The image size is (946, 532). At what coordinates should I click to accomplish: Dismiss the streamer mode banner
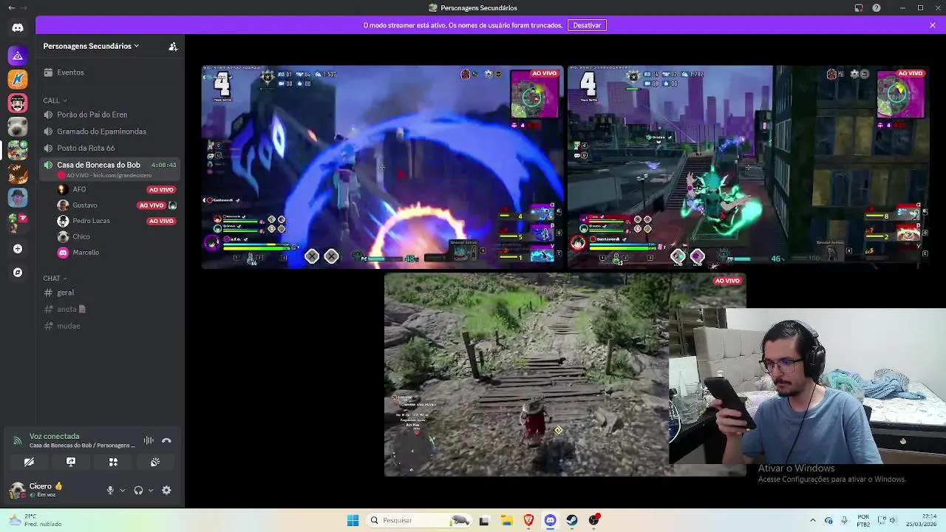933,25
